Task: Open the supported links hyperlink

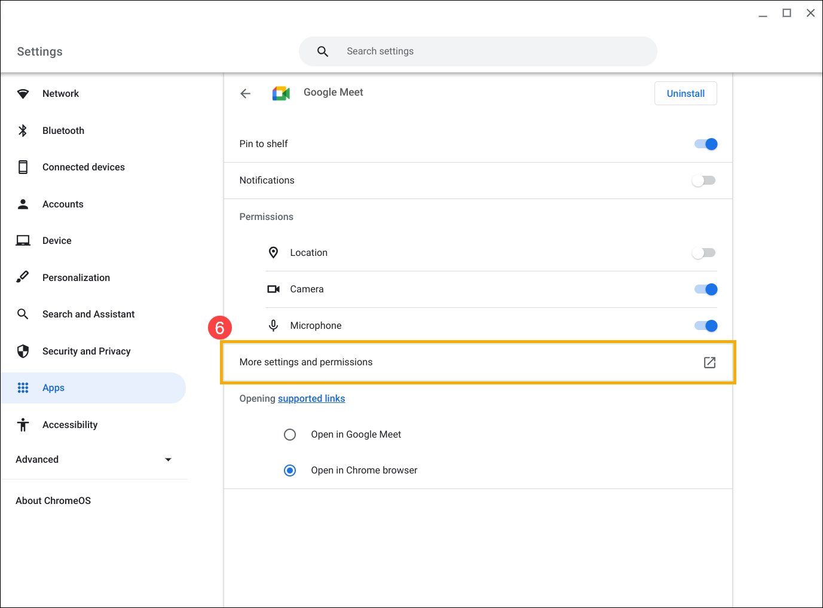Action: coord(311,398)
